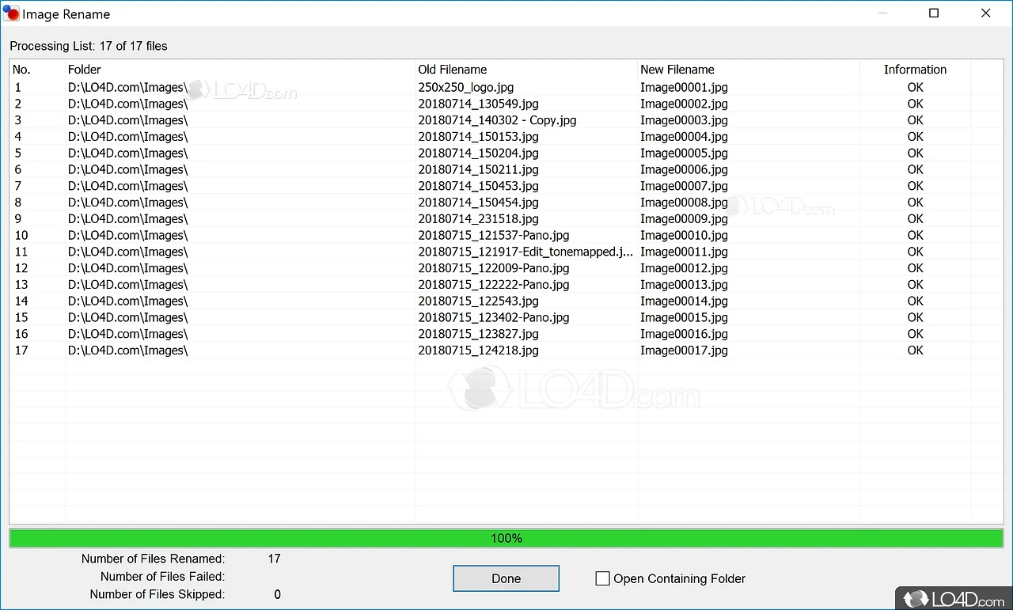The image size is (1013, 610).
Task: Click 20180715_122222-Pano.jpg entry
Action: point(494,285)
